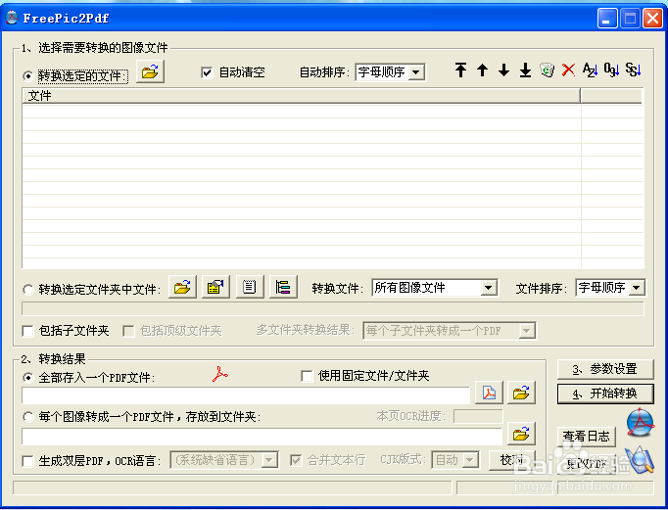Click 更改PDF button
668x510 pixels.
587,464
